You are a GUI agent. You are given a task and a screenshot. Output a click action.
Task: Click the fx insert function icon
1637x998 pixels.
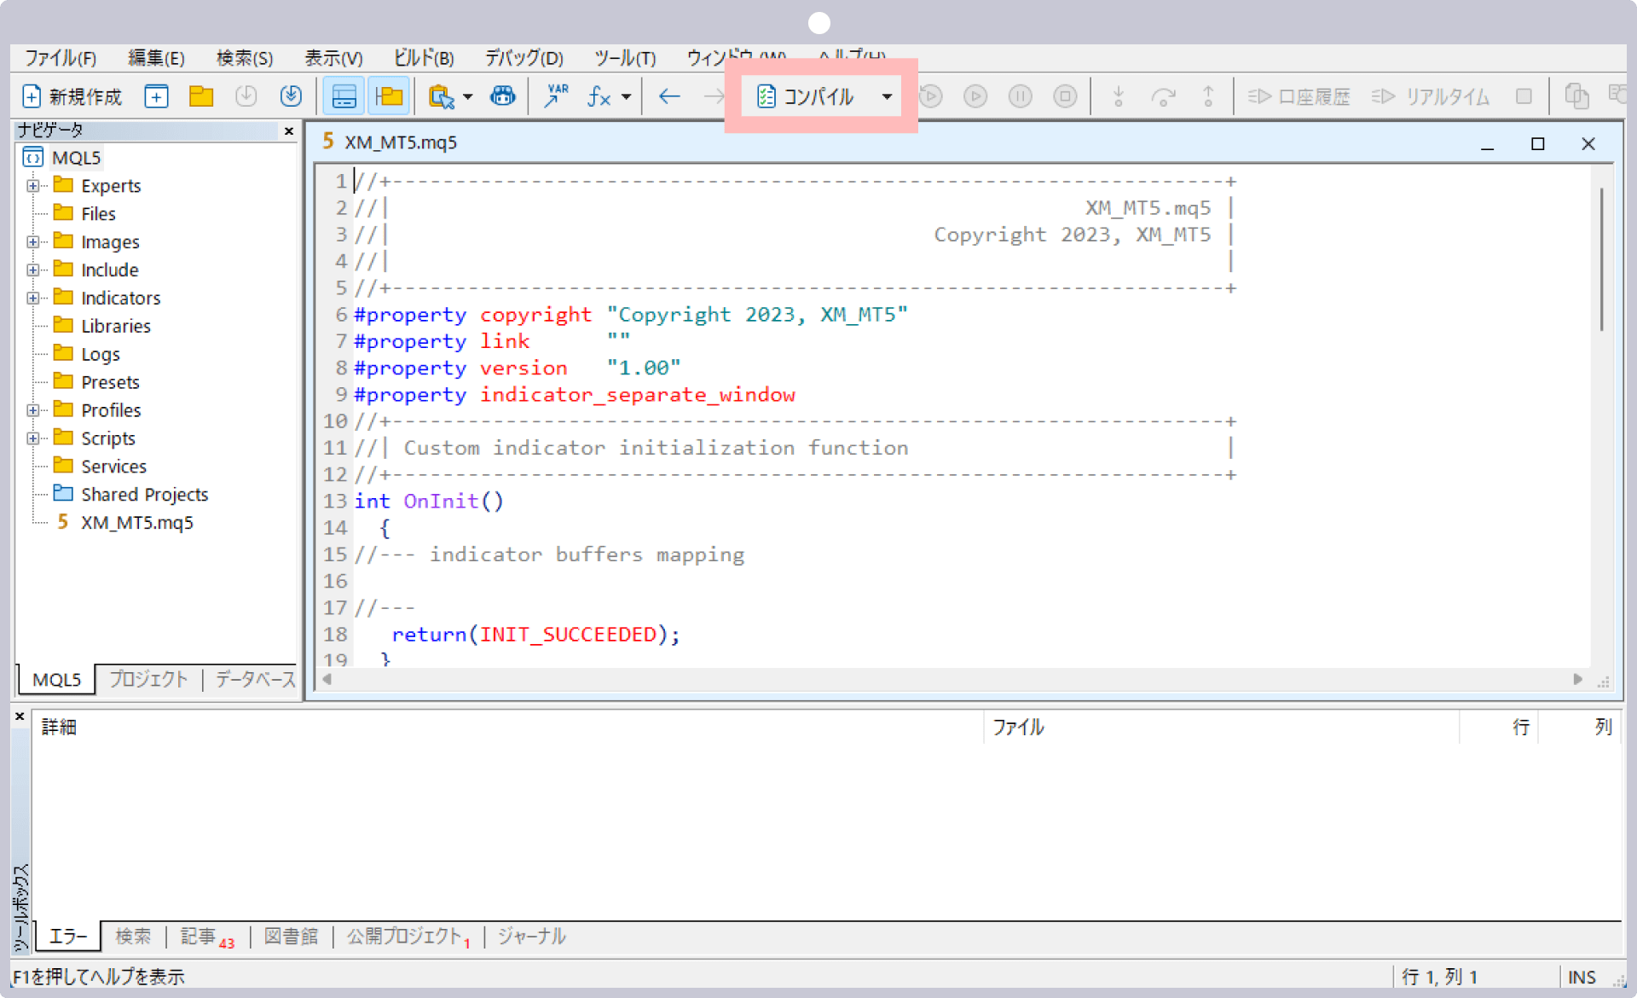(x=599, y=96)
